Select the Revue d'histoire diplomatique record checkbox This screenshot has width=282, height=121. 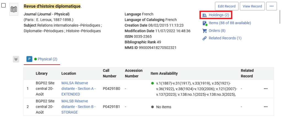4,5
